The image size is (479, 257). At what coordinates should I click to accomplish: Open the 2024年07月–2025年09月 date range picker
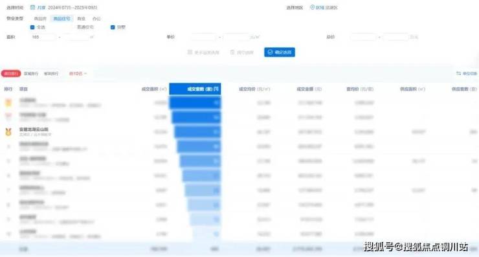click(x=72, y=7)
